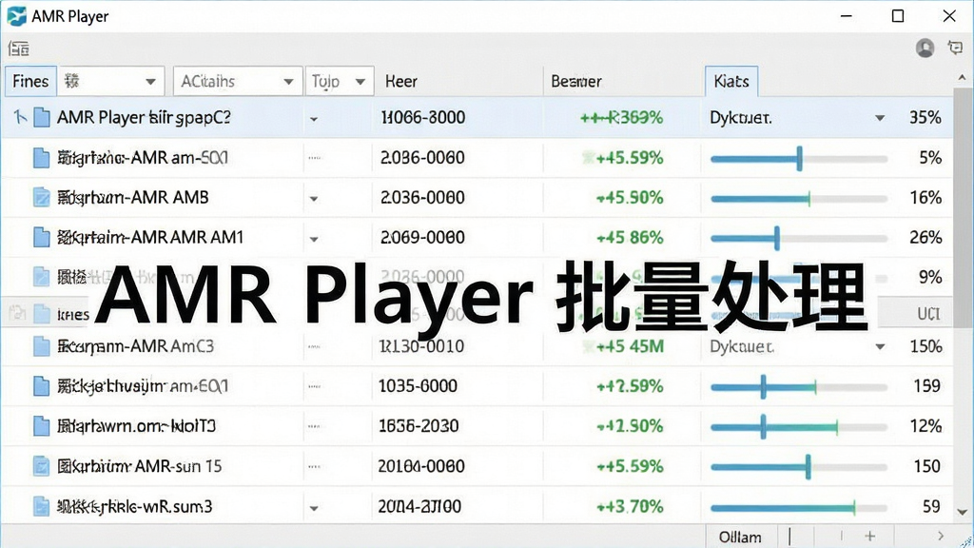974x548 pixels.
Task: Select the Fines tab
Action: pyautogui.click(x=30, y=82)
